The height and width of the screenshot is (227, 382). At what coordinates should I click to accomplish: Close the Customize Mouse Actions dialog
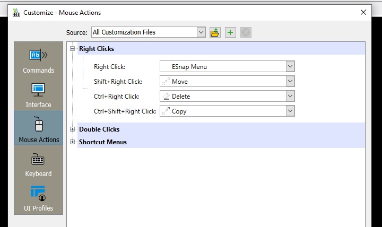click(x=363, y=12)
